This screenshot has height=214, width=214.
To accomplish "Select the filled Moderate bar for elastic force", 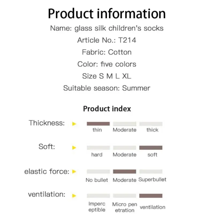I will [x=124, y=171].
